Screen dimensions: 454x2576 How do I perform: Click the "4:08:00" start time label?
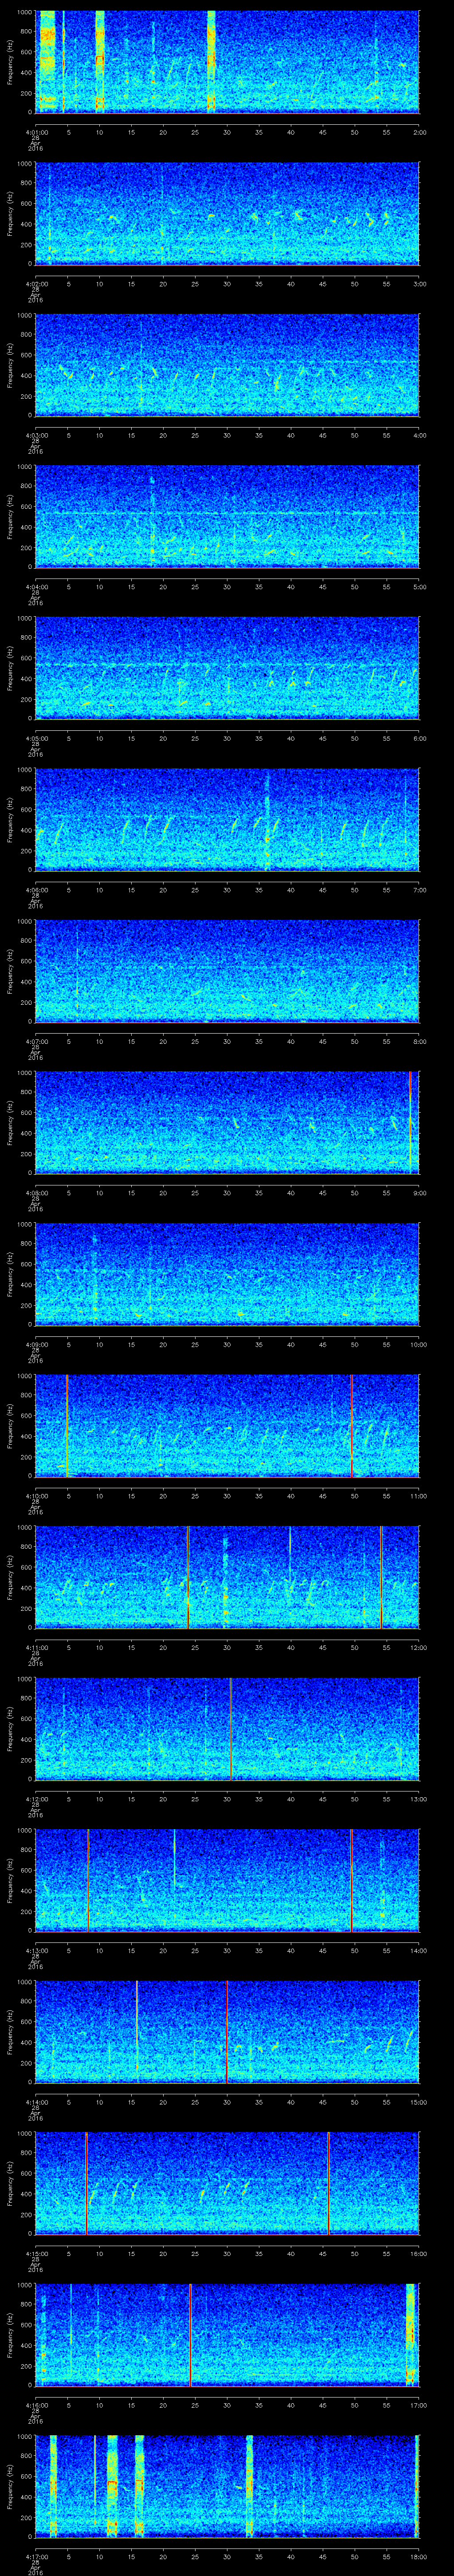point(36,1193)
